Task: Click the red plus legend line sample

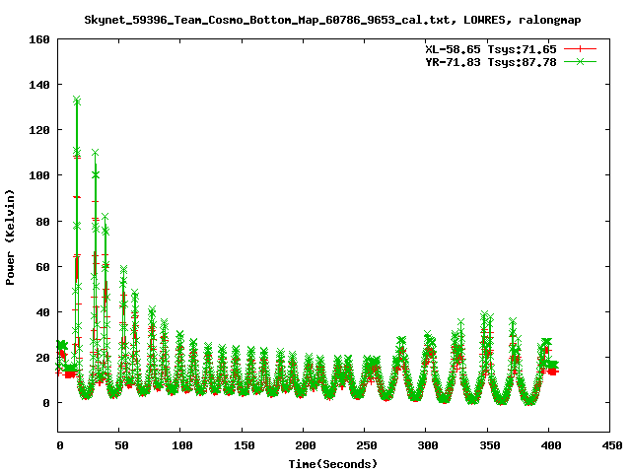Action: pyautogui.click(x=580, y=49)
